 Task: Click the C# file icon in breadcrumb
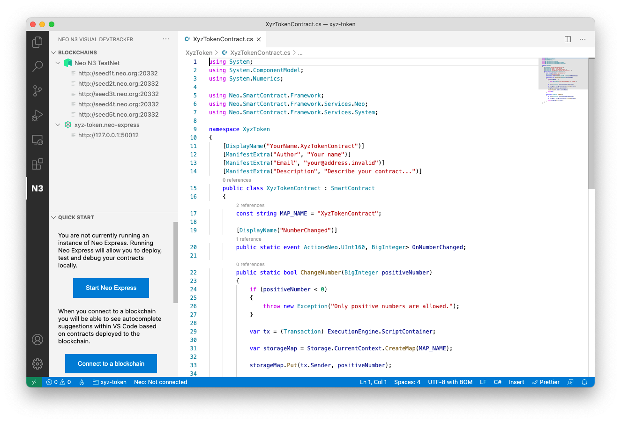click(x=224, y=52)
